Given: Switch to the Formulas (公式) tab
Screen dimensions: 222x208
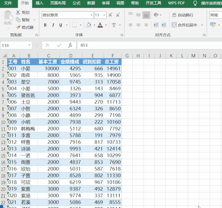Looking at the screenshot, I should pos(76,3).
